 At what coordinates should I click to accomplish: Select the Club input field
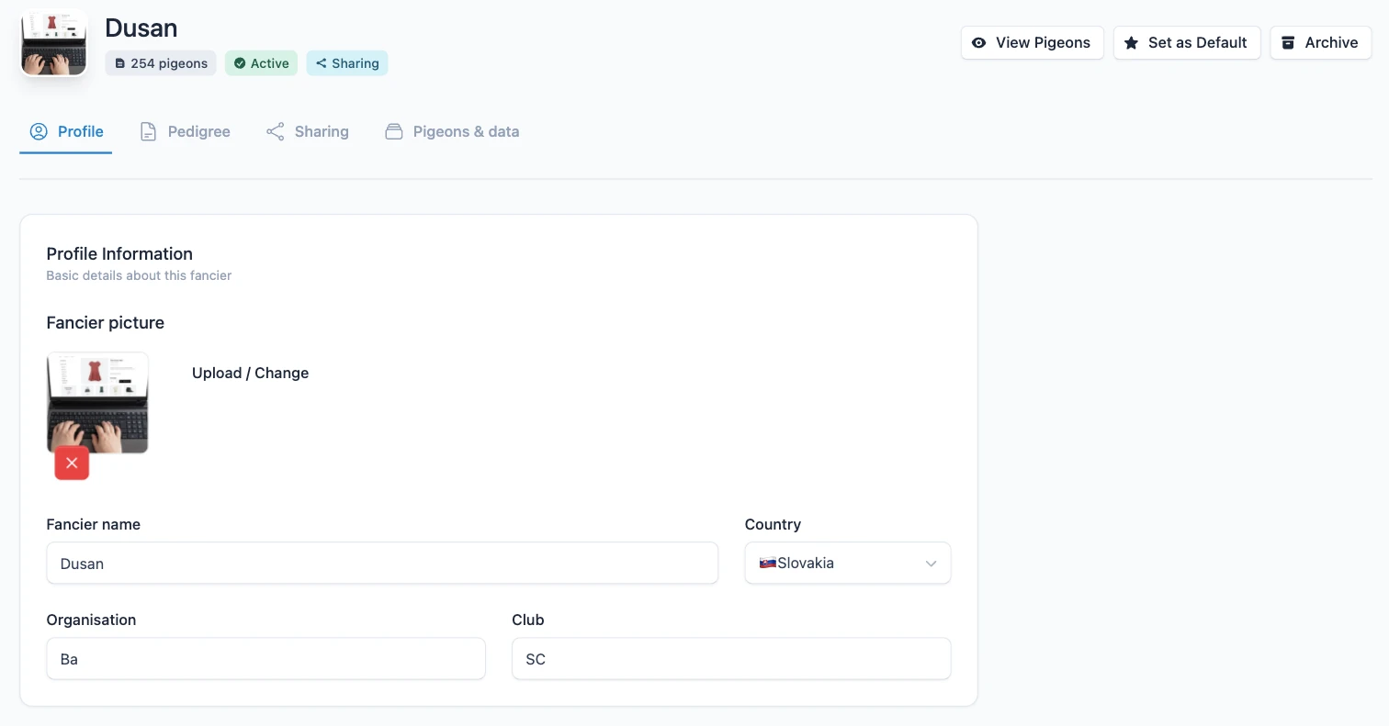coord(731,659)
